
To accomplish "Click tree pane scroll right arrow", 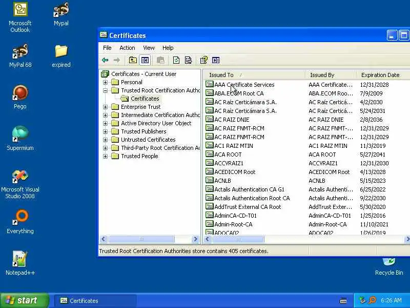I will (x=195, y=239).
